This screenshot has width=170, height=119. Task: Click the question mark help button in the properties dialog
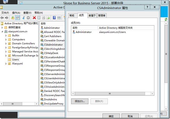tap(147, 7)
